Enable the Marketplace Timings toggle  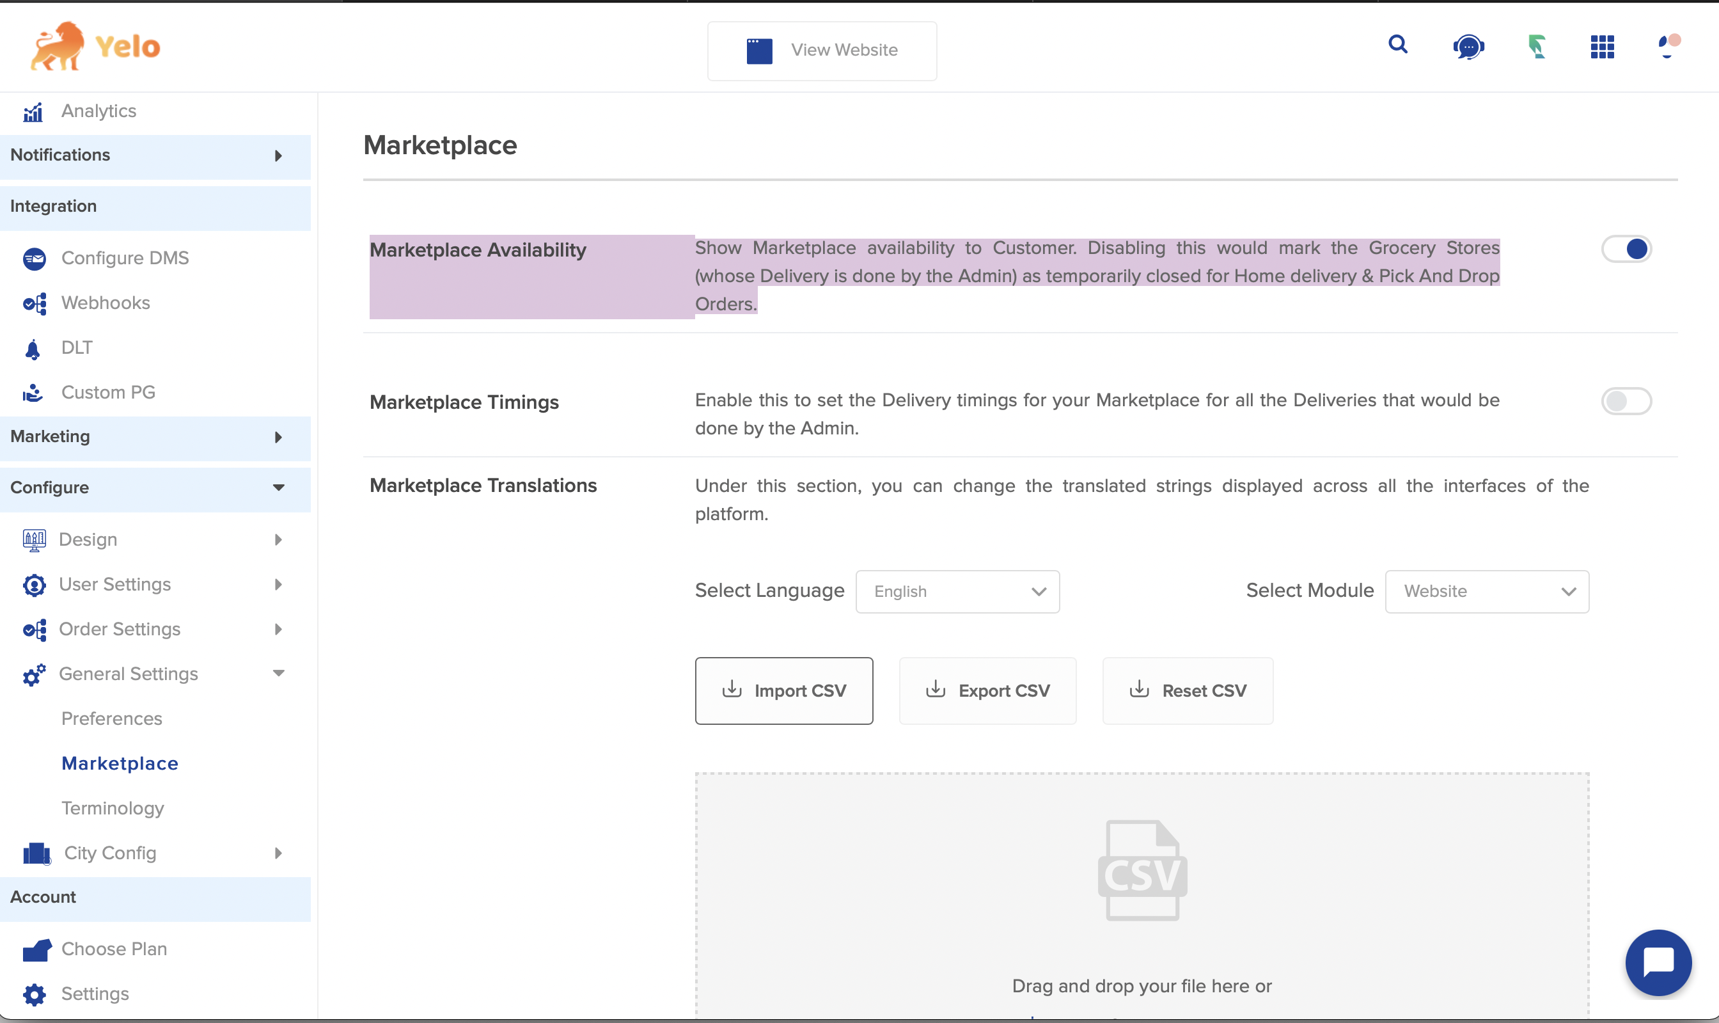(x=1626, y=401)
